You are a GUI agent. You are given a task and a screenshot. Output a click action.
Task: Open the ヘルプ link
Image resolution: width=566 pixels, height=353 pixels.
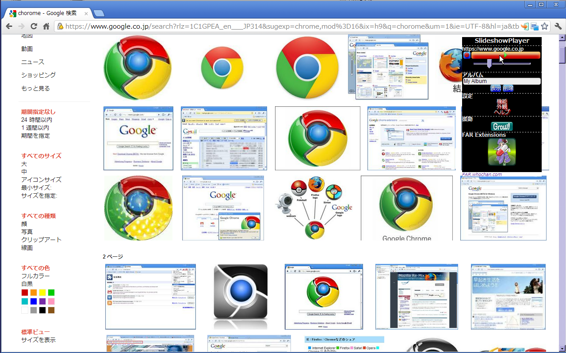pyautogui.click(x=501, y=112)
